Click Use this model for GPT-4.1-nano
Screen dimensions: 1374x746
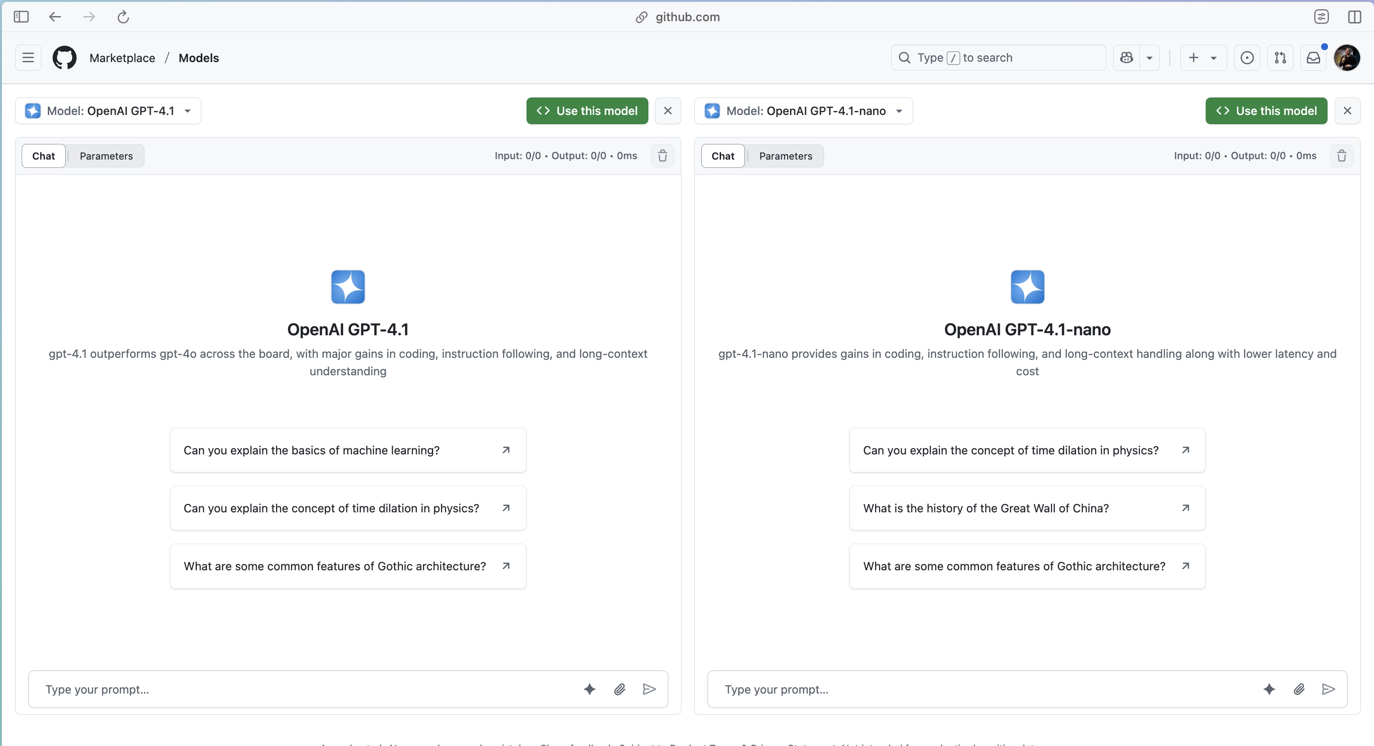click(1266, 110)
